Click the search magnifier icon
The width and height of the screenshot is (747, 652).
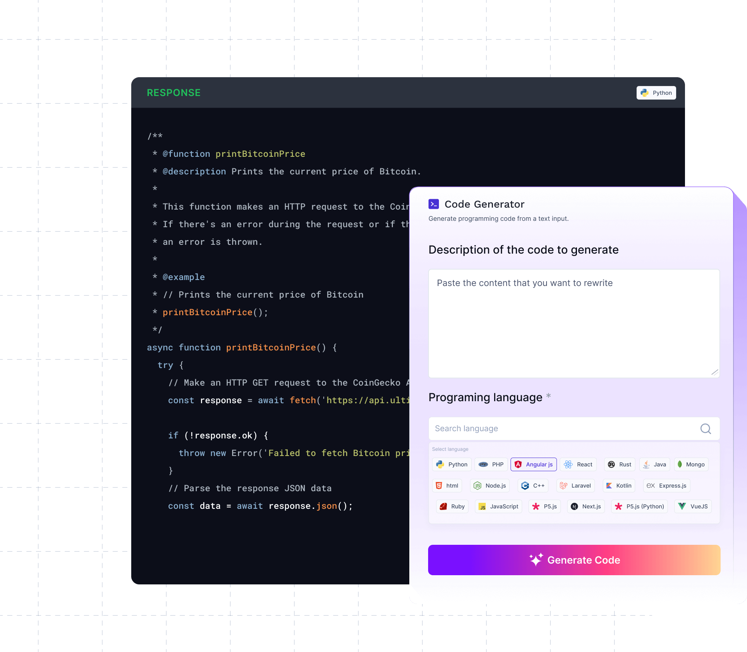coord(706,429)
